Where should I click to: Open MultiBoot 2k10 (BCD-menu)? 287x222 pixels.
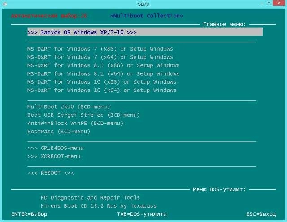[69, 107]
